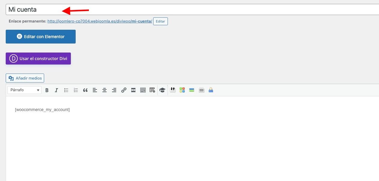379x181 pixels.
Task: Click the blue person toolbar icon
Action: coord(211,90)
